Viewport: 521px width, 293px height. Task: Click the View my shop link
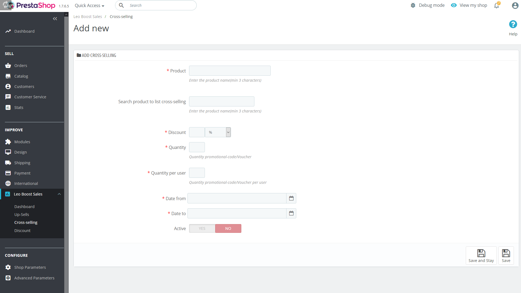(473, 5)
